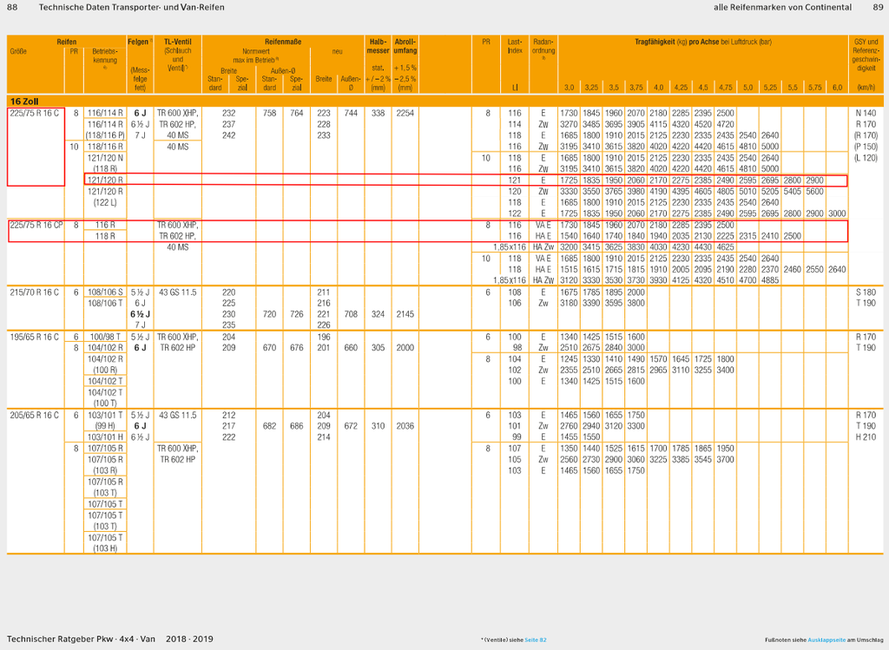This screenshot has width=889, height=650.
Task: Click load capacity value '4625'
Action: pos(725,247)
